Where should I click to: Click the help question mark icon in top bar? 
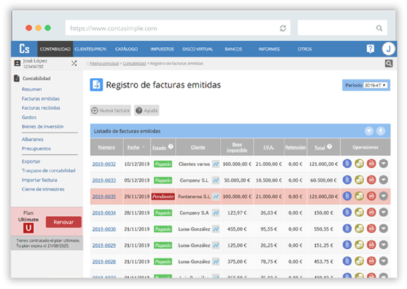coord(370,49)
